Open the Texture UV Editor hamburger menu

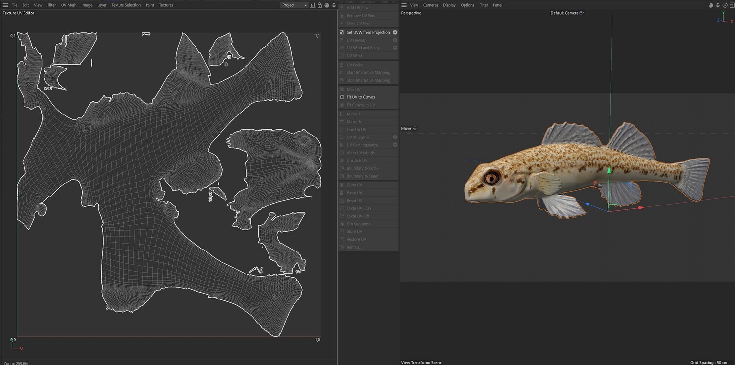pyautogui.click(x=5, y=5)
